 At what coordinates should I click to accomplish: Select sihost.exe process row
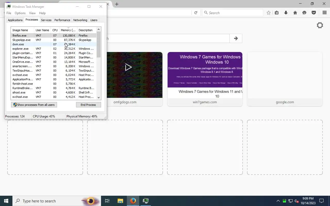[x=54, y=92]
